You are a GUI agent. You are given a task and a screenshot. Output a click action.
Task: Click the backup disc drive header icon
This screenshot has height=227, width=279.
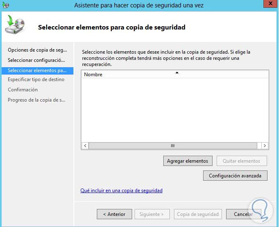[x=15, y=25]
